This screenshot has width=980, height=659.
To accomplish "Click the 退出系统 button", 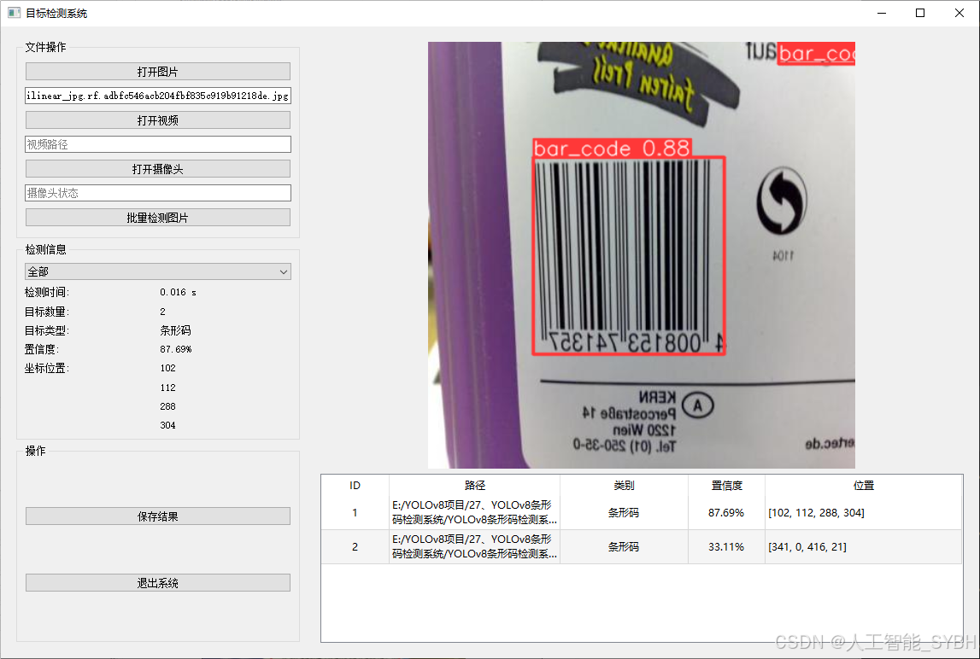I will click(x=157, y=582).
